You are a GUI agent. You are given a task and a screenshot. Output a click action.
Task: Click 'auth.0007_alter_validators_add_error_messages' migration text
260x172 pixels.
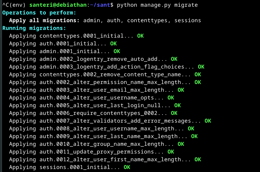coord(115,121)
